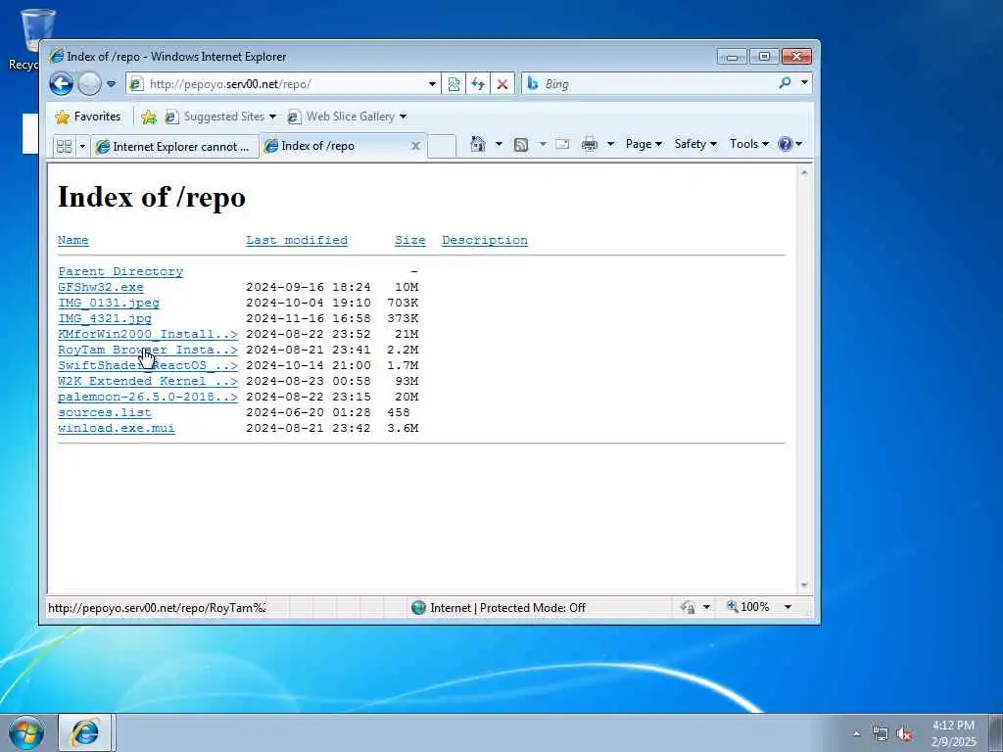
Task: Click the Internet Protected Mode zone indicator
Action: click(499, 607)
